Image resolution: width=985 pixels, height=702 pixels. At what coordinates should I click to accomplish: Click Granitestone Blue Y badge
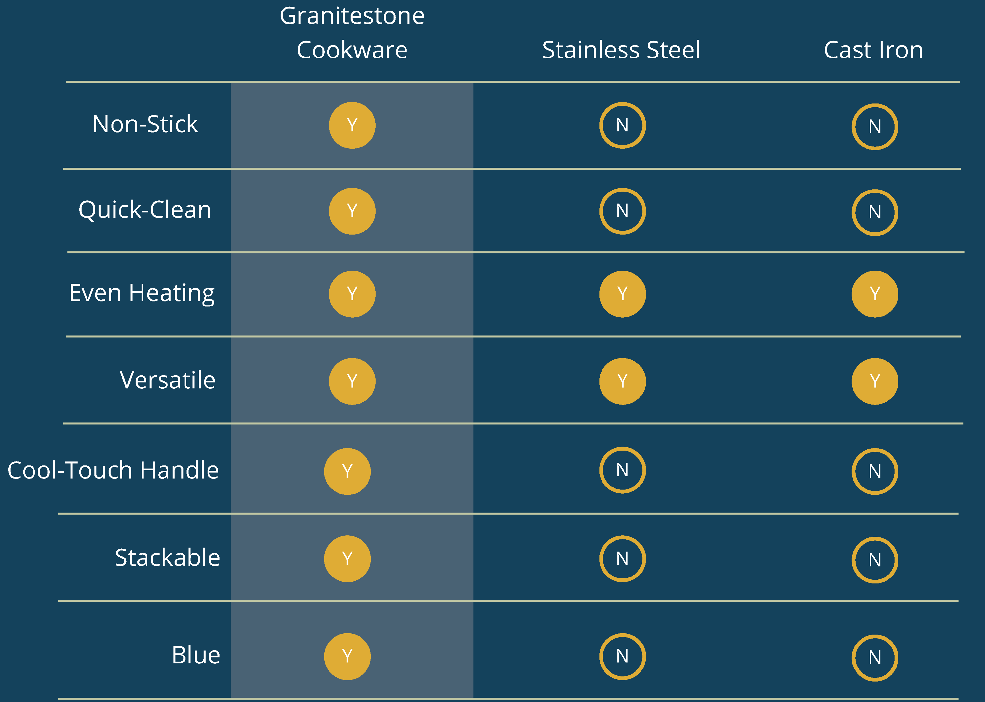pos(347,656)
